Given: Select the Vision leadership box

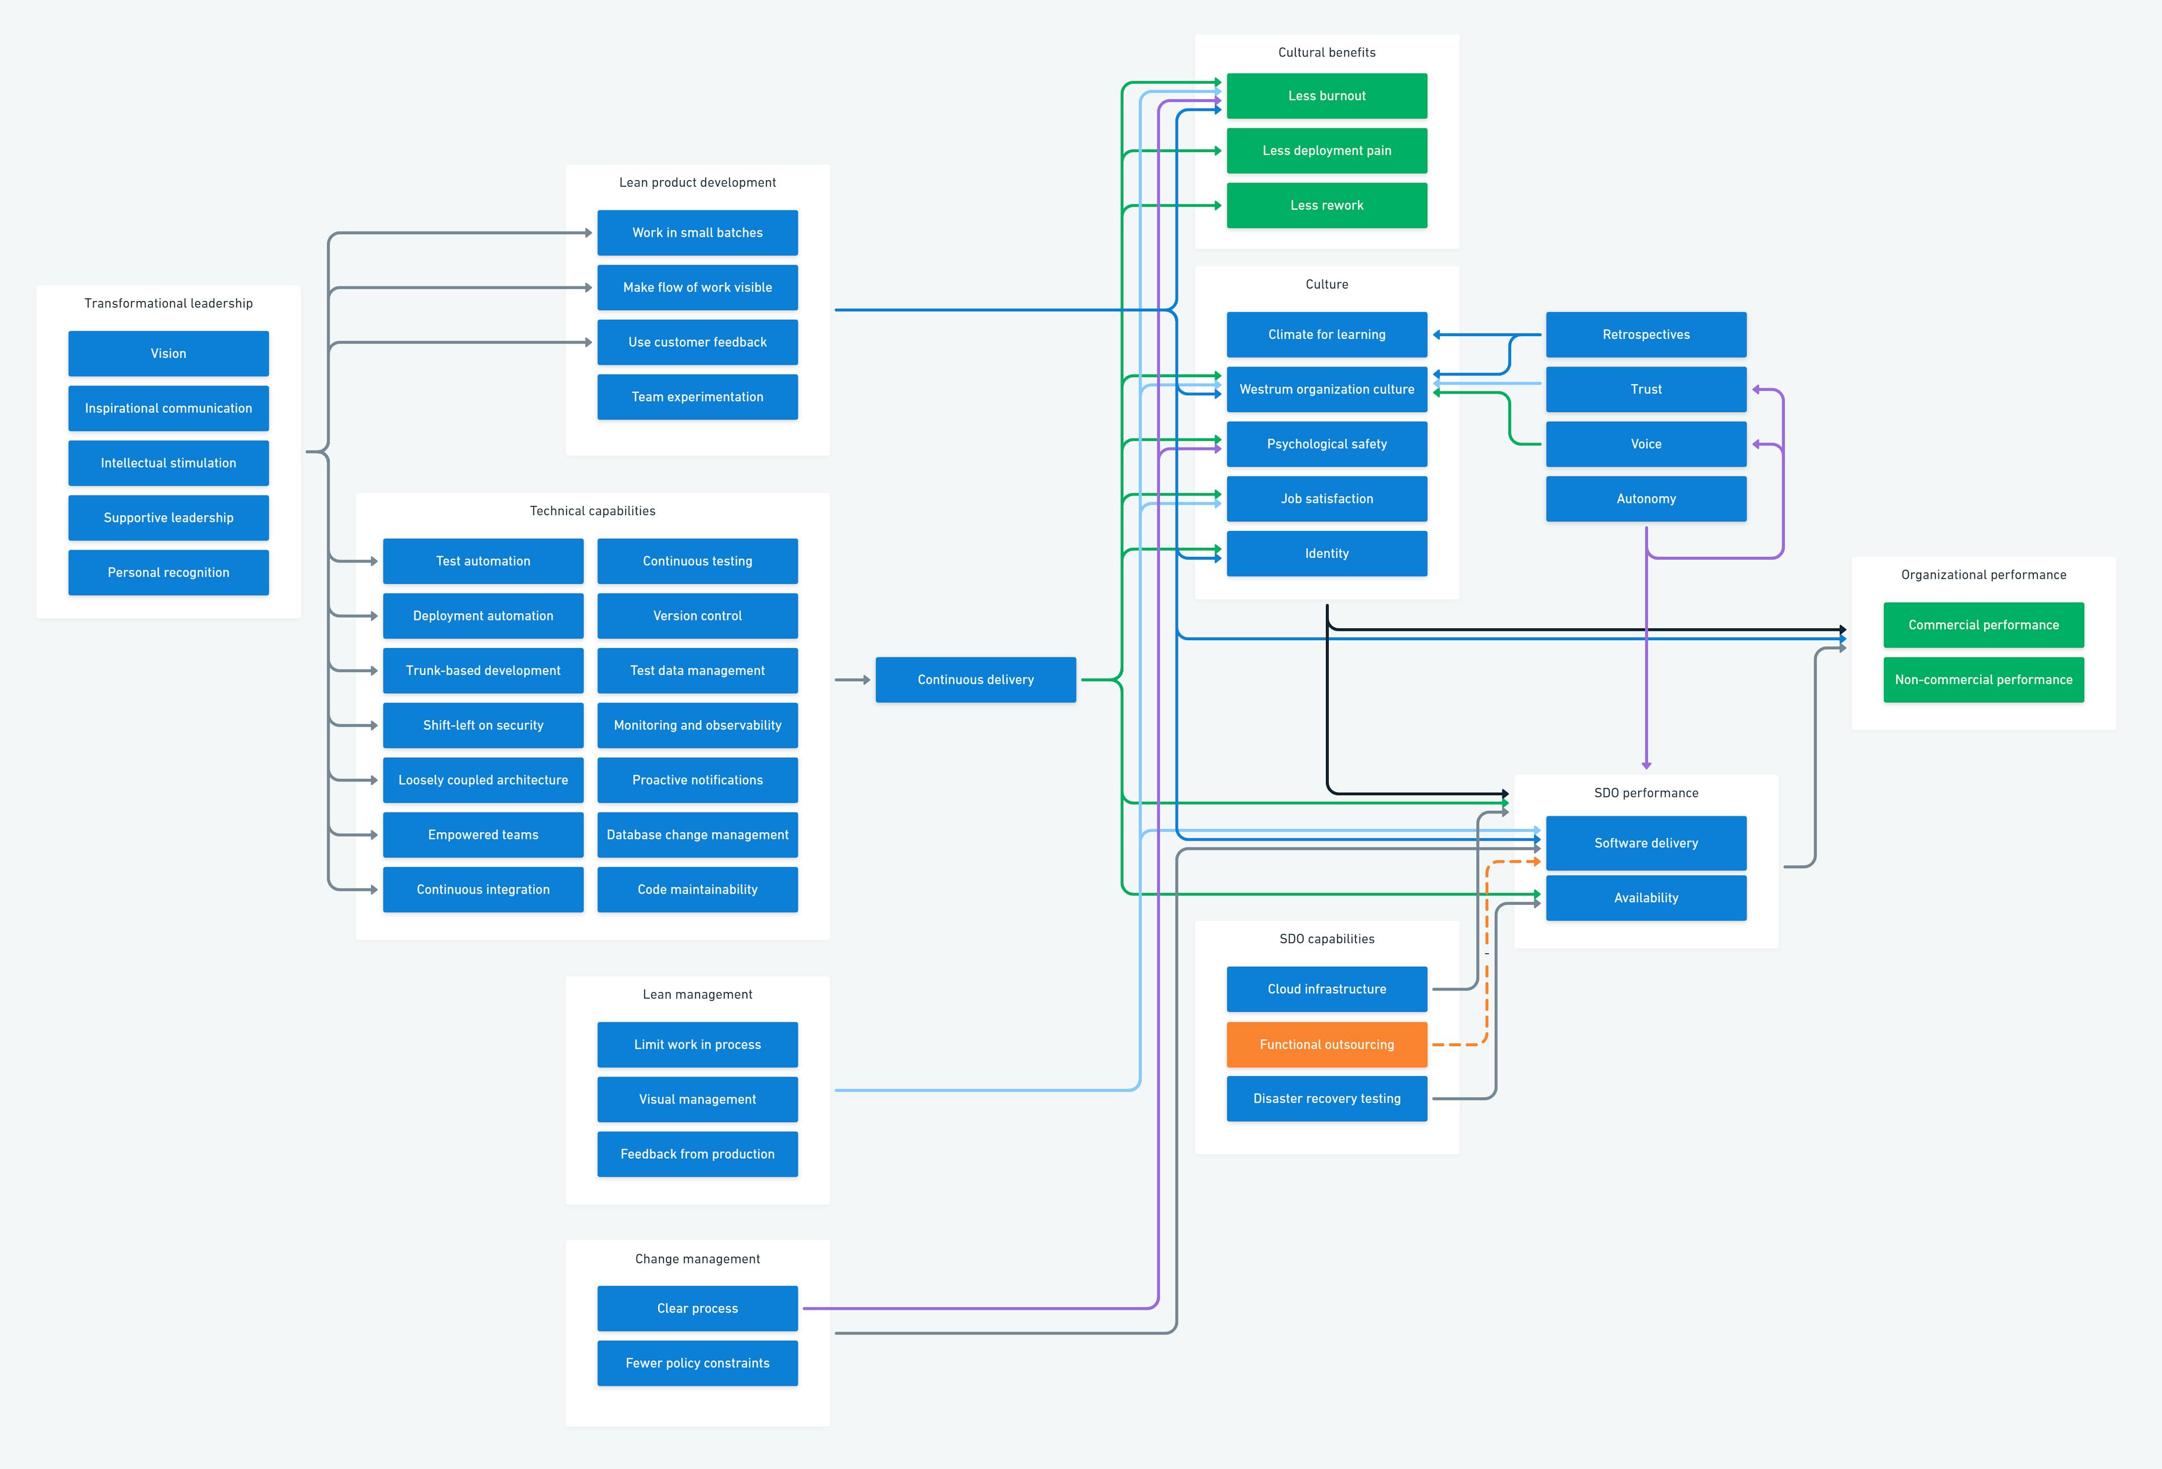Looking at the screenshot, I should coord(168,354).
